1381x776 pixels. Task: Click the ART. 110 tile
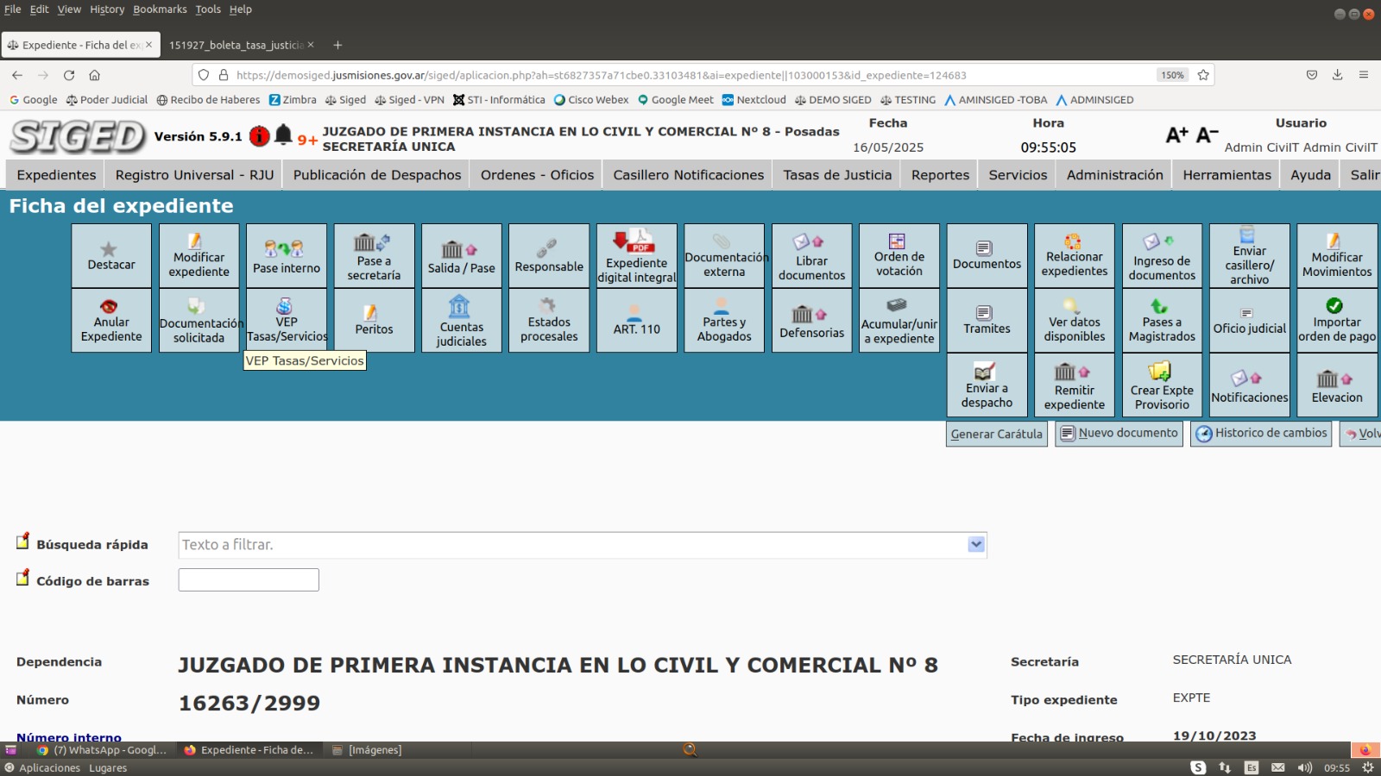637,321
